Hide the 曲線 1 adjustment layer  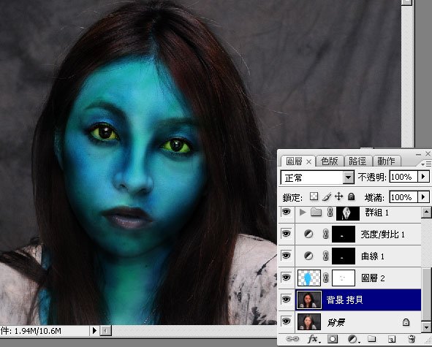287,256
